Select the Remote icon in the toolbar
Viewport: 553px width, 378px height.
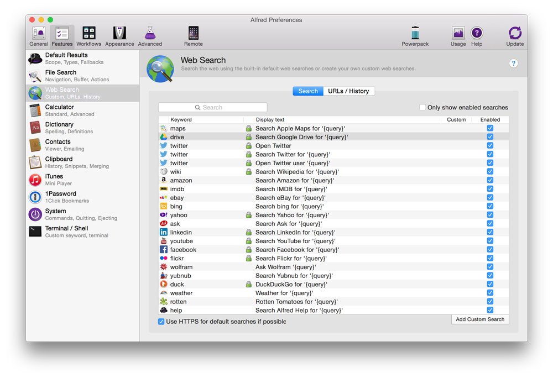(193, 35)
